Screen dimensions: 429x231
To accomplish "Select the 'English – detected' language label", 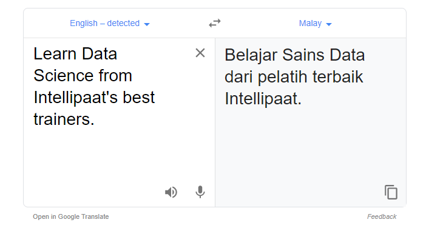I will coord(104,23).
